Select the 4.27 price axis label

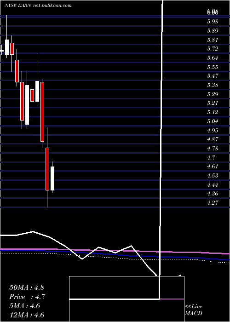pos(213,203)
